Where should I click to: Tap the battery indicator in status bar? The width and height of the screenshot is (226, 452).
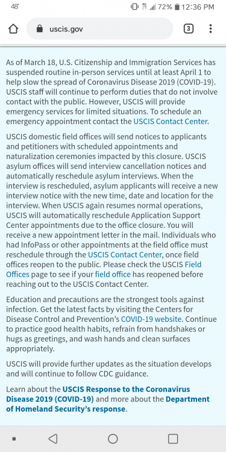tap(177, 7)
